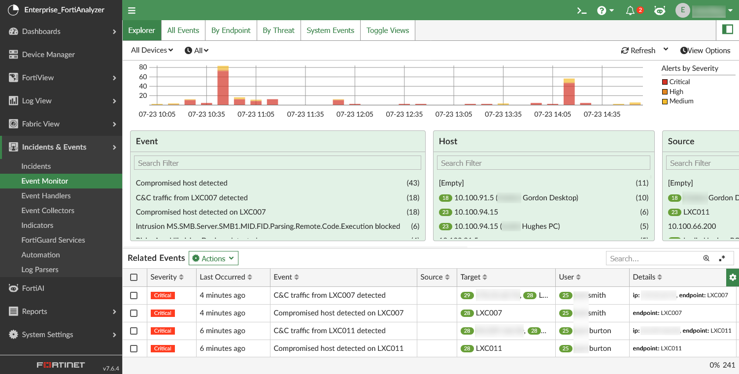739x374 pixels.
Task: Switch to the By Threat tab
Action: 278,31
